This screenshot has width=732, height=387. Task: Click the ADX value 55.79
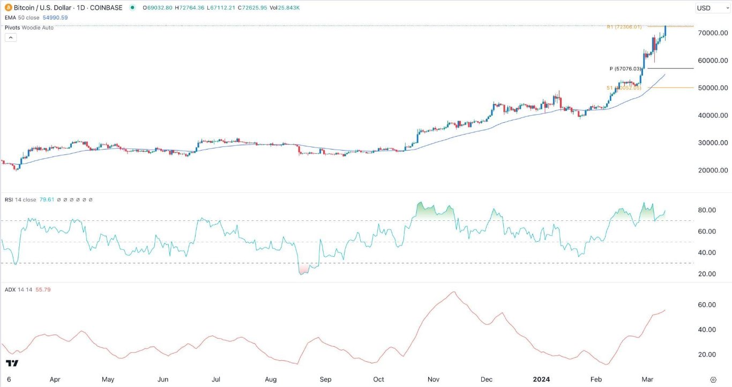[42, 289]
